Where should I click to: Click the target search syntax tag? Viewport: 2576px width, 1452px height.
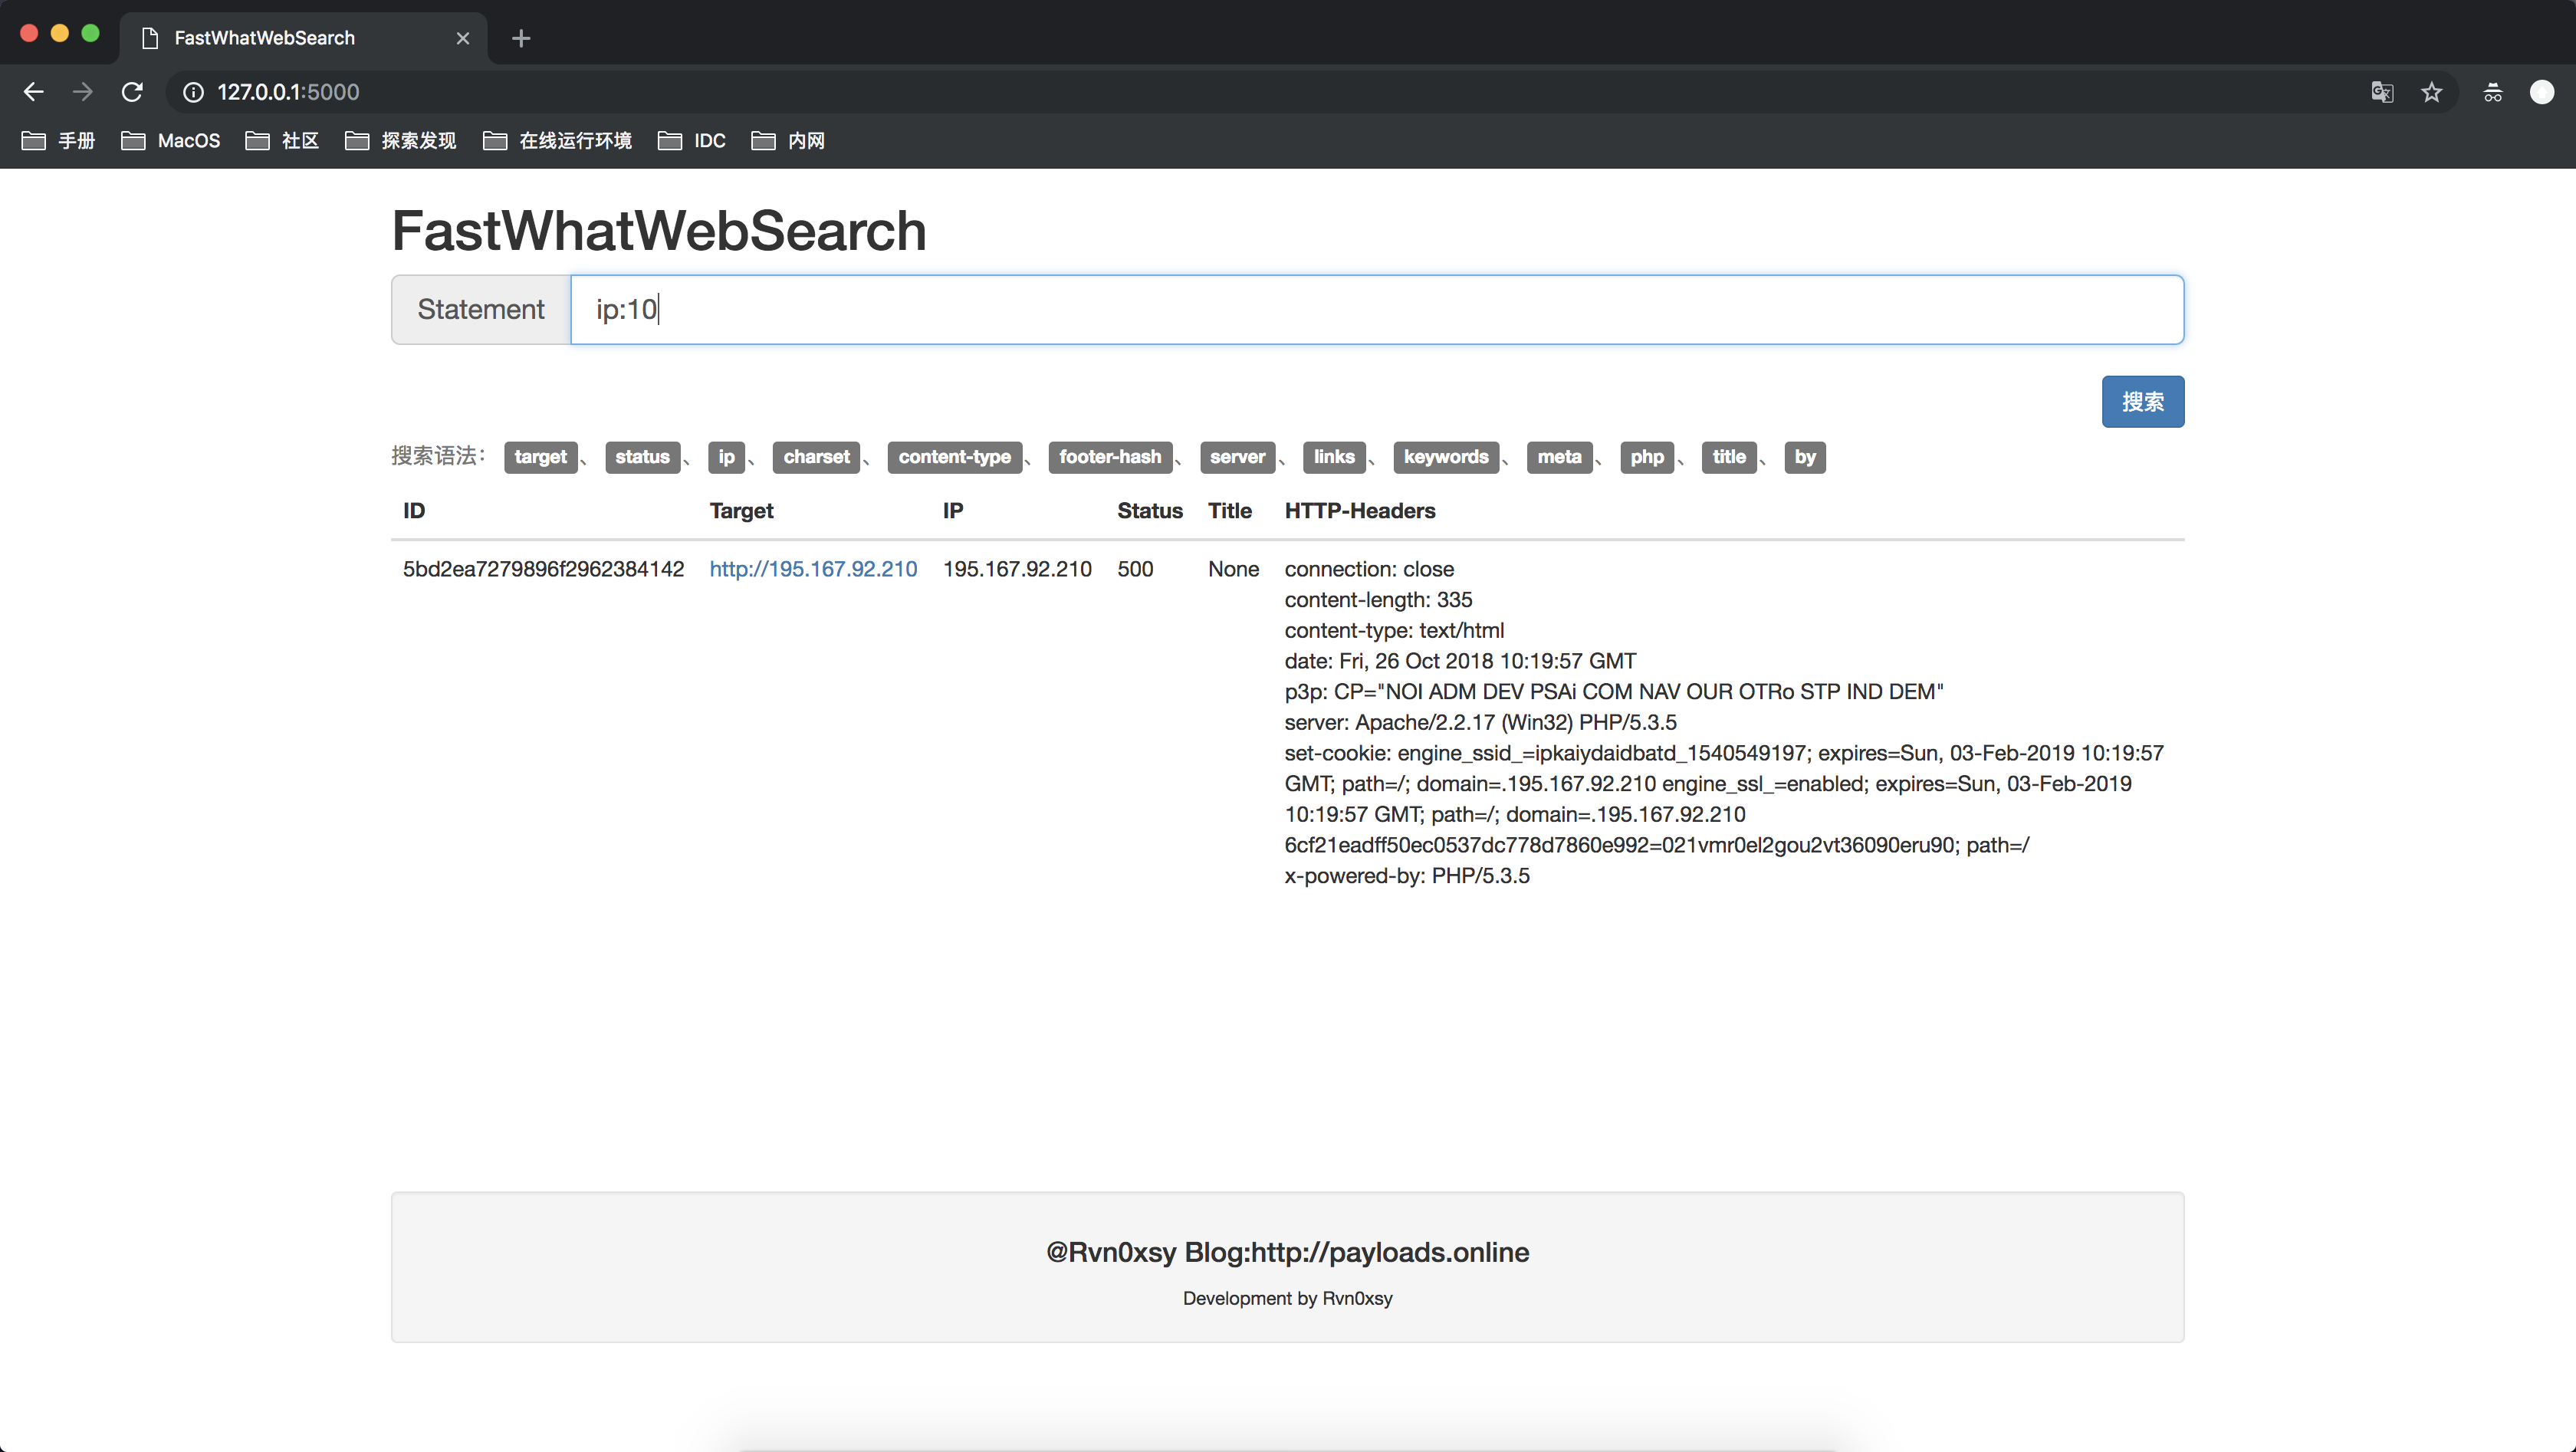(540, 458)
